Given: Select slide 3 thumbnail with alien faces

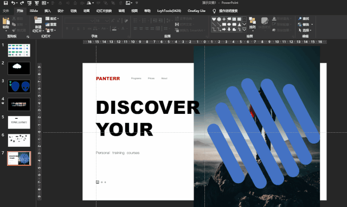Looking at the screenshot, I should (x=19, y=86).
